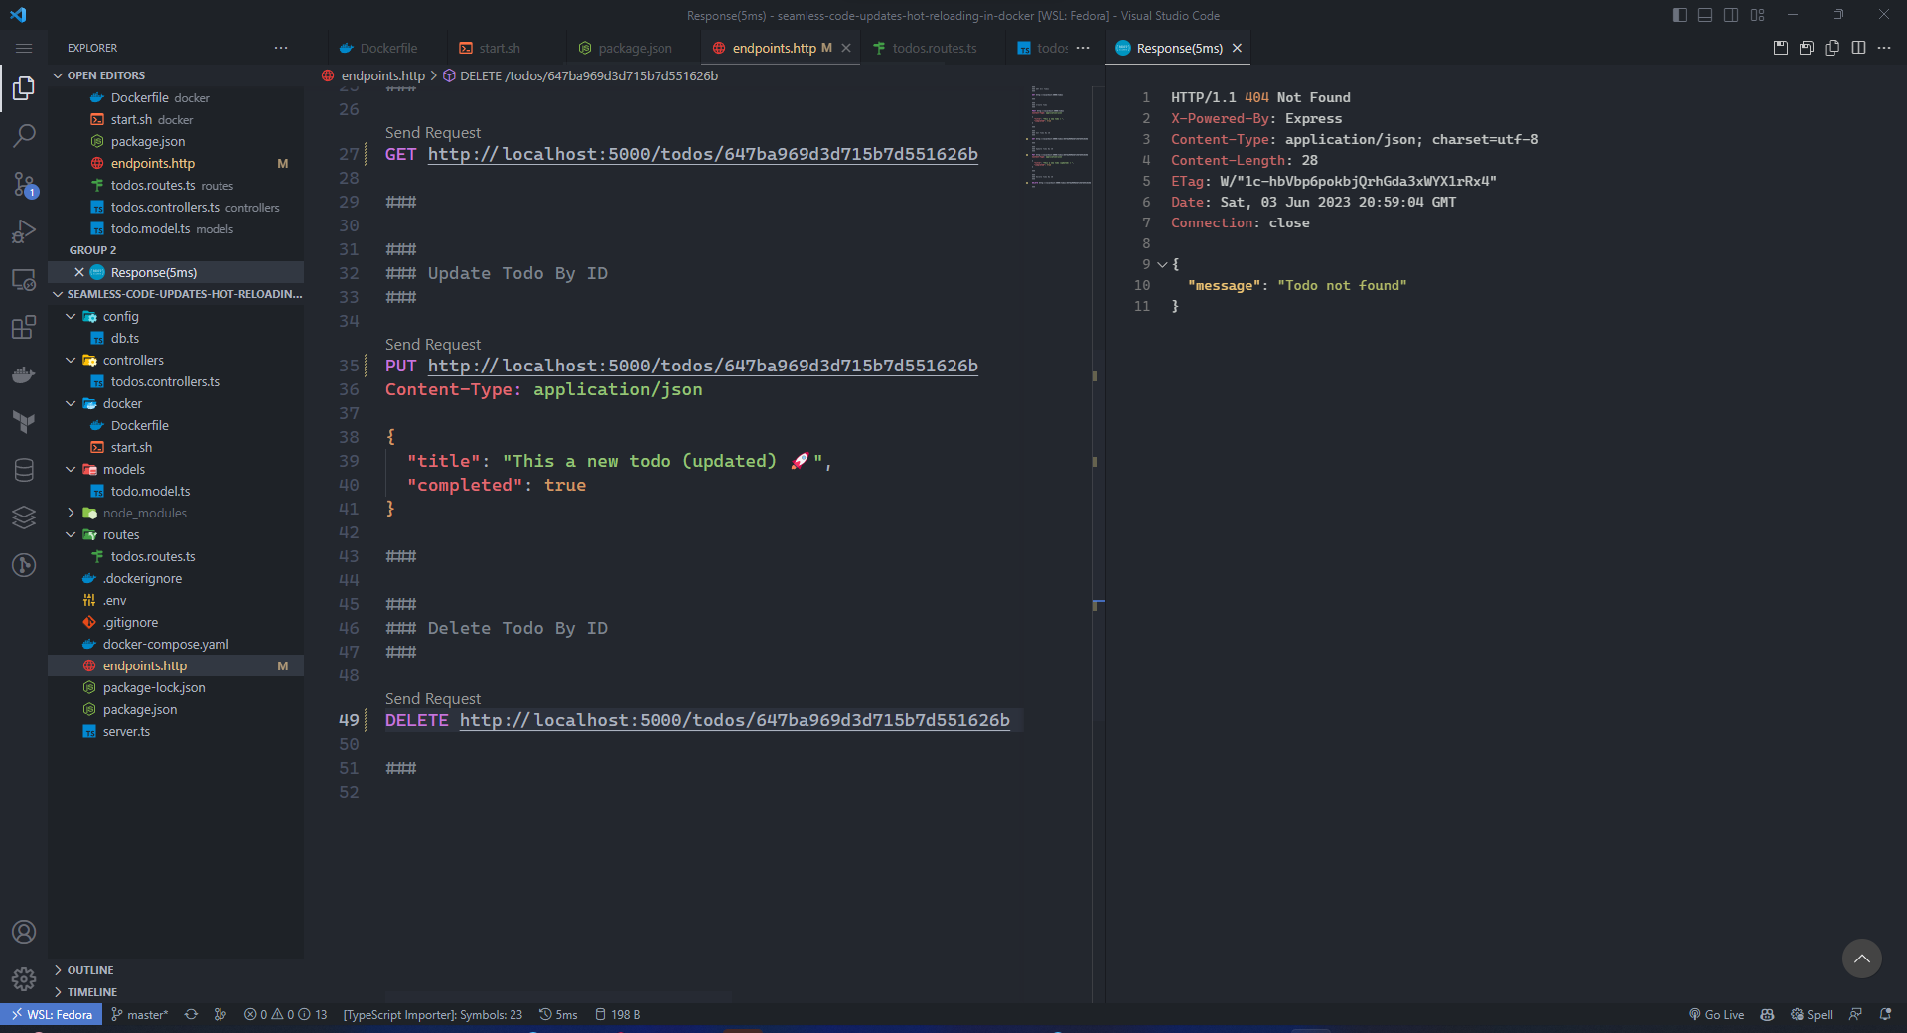Click the Remote Explorer icon
Image resolution: width=1907 pixels, height=1033 pixels.
pos(24,279)
